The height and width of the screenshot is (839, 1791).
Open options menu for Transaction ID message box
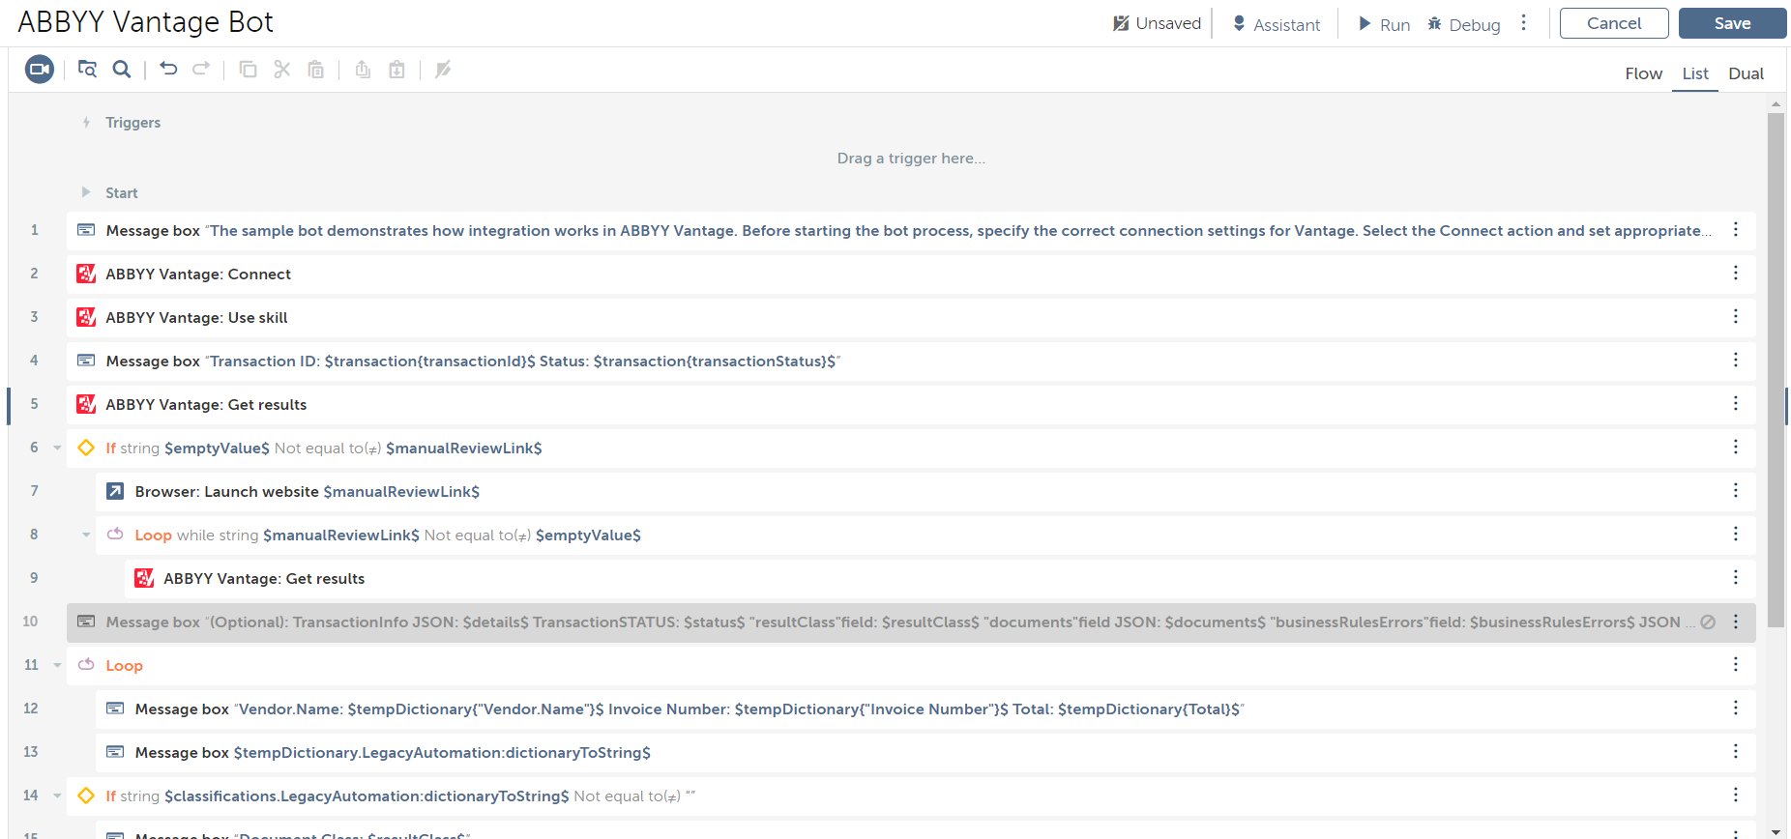coord(1736,361)
